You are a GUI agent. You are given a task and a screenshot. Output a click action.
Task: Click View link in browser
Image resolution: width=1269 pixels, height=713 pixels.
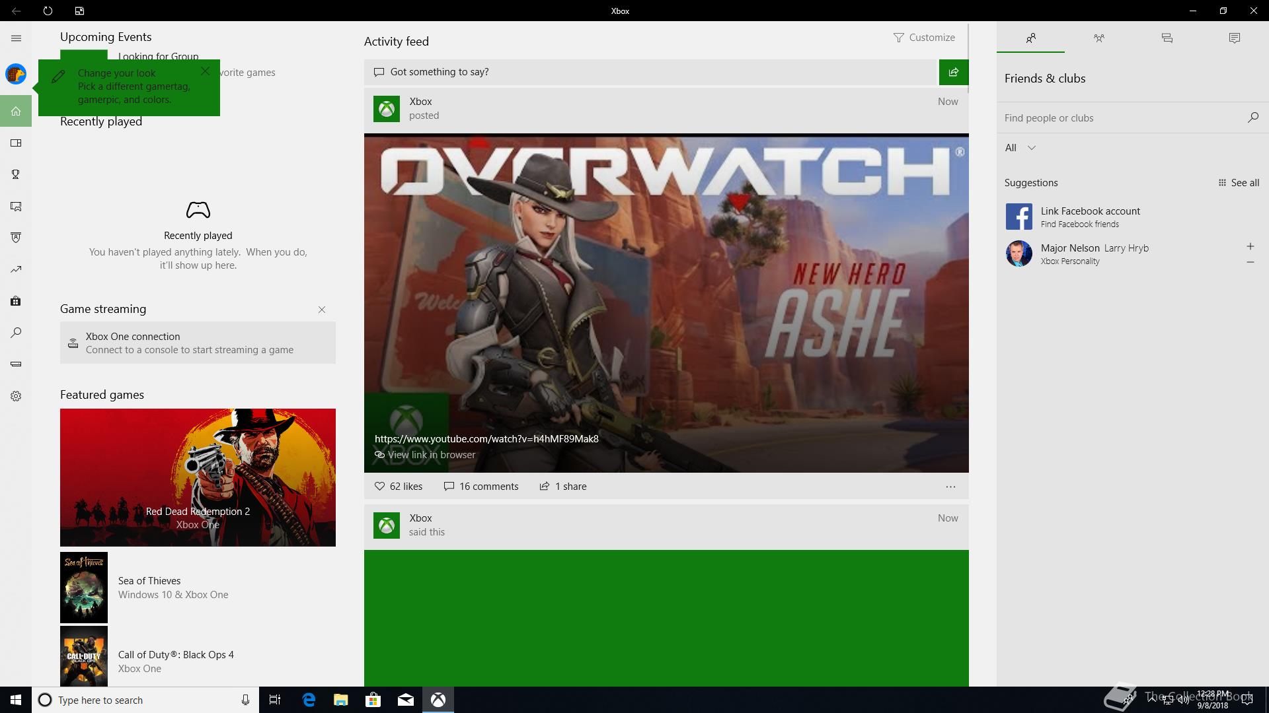pyautogui.click(x=425, y=455)
